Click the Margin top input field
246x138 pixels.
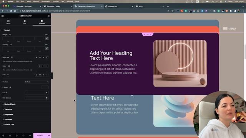(x=8, y=38)
